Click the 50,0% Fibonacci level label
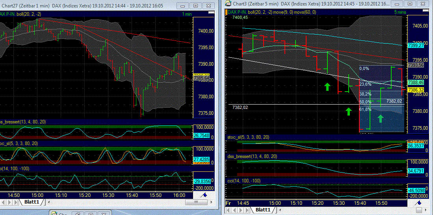Image resolution: width=433 pixels, height=215 pixels. [x=365, y=102]
